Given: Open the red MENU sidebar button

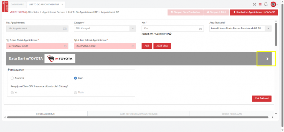Looking at the screenshot, I should pyautogui.click(x=5, y=7).
